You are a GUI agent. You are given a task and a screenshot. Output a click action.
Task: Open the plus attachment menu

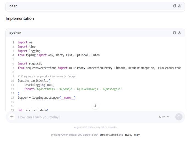[x=12, y=117]
